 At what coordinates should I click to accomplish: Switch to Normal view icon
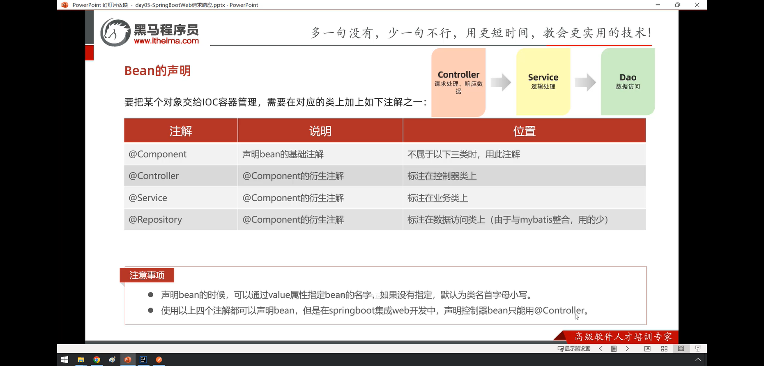click(647, 349)
